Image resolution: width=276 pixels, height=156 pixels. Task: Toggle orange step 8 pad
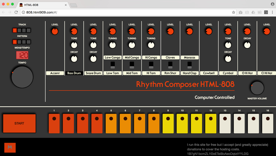(154, 123)
